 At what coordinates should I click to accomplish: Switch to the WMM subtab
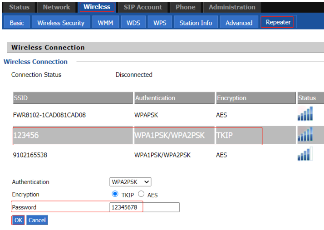[x=105, y=23]
